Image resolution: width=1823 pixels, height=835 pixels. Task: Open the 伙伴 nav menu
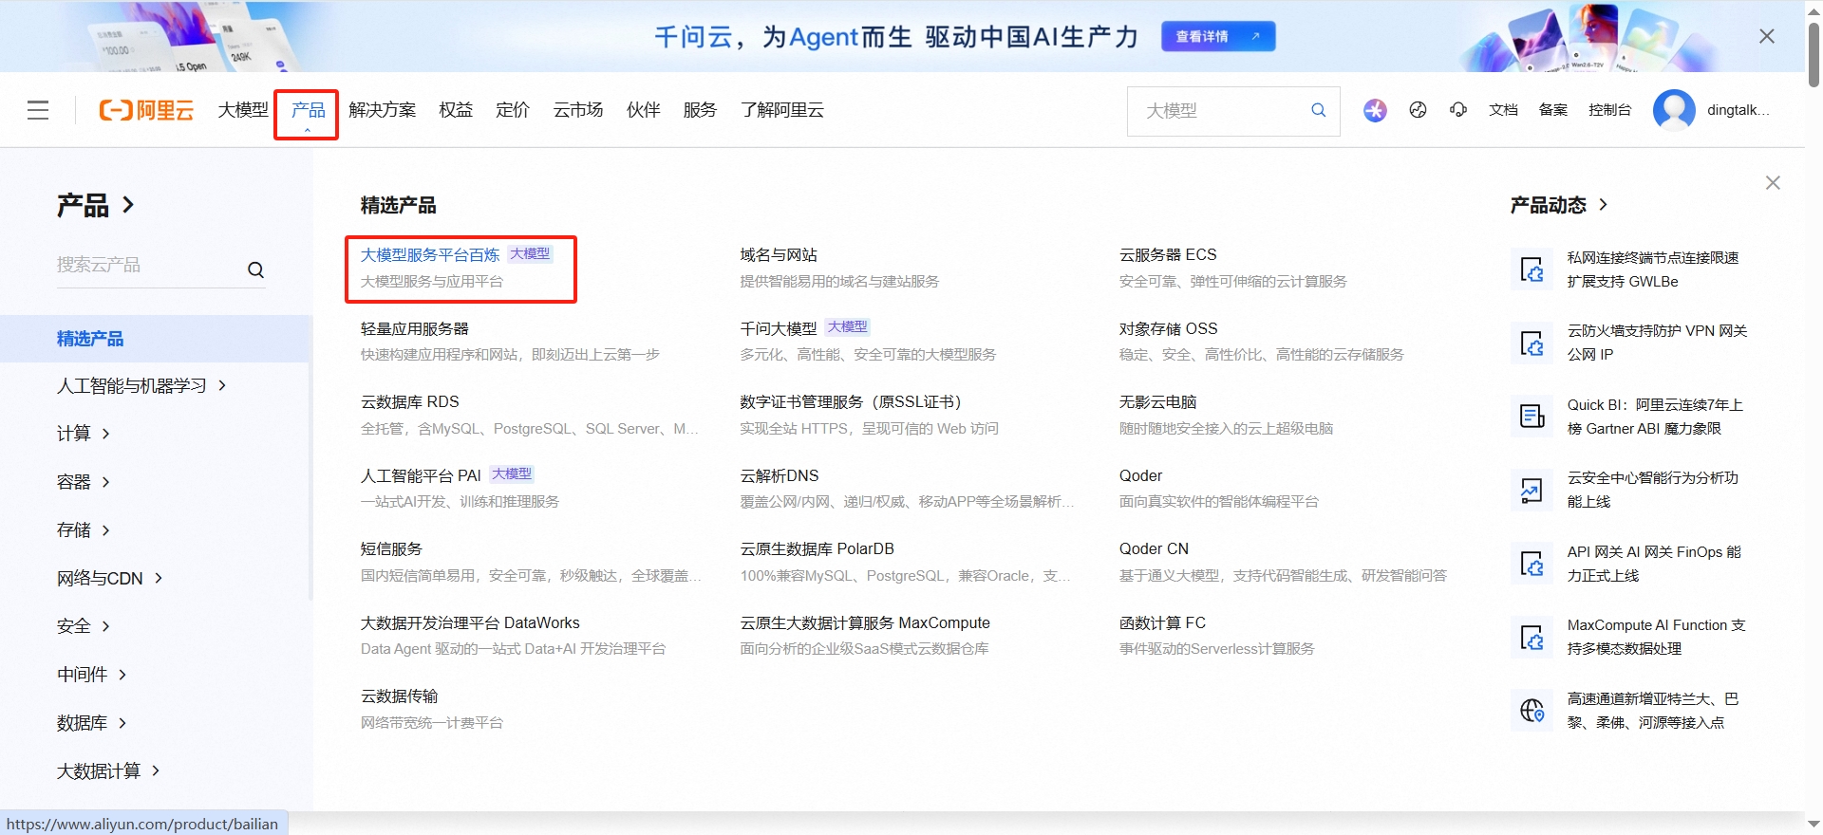644,110
